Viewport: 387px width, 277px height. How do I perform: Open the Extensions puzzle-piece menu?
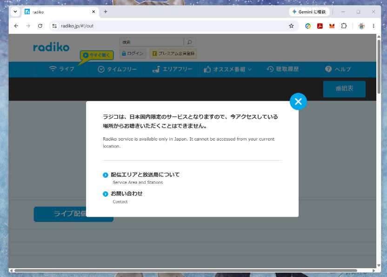(x=344, y=26)
